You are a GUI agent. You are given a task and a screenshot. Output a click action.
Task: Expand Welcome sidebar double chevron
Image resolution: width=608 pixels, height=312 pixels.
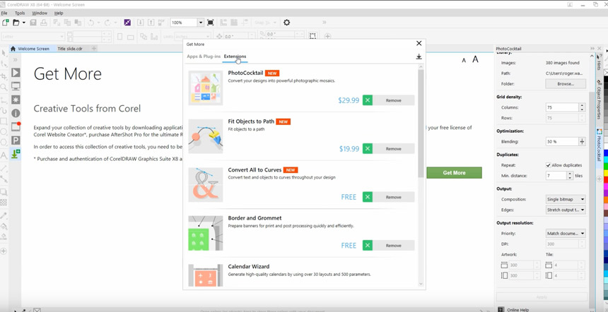tap(16, 60)
